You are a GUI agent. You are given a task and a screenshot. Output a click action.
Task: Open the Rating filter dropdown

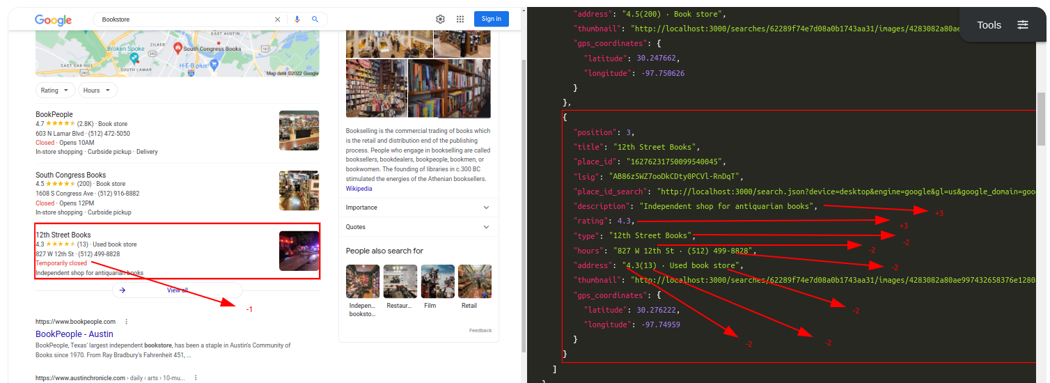tap(55, 91)
